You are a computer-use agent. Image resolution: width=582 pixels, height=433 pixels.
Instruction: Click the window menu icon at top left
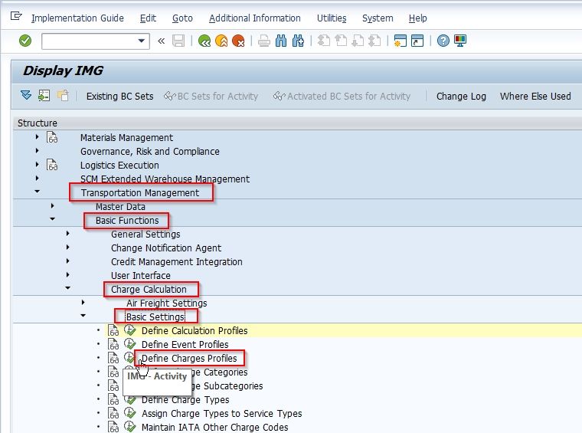click(16, 16)
